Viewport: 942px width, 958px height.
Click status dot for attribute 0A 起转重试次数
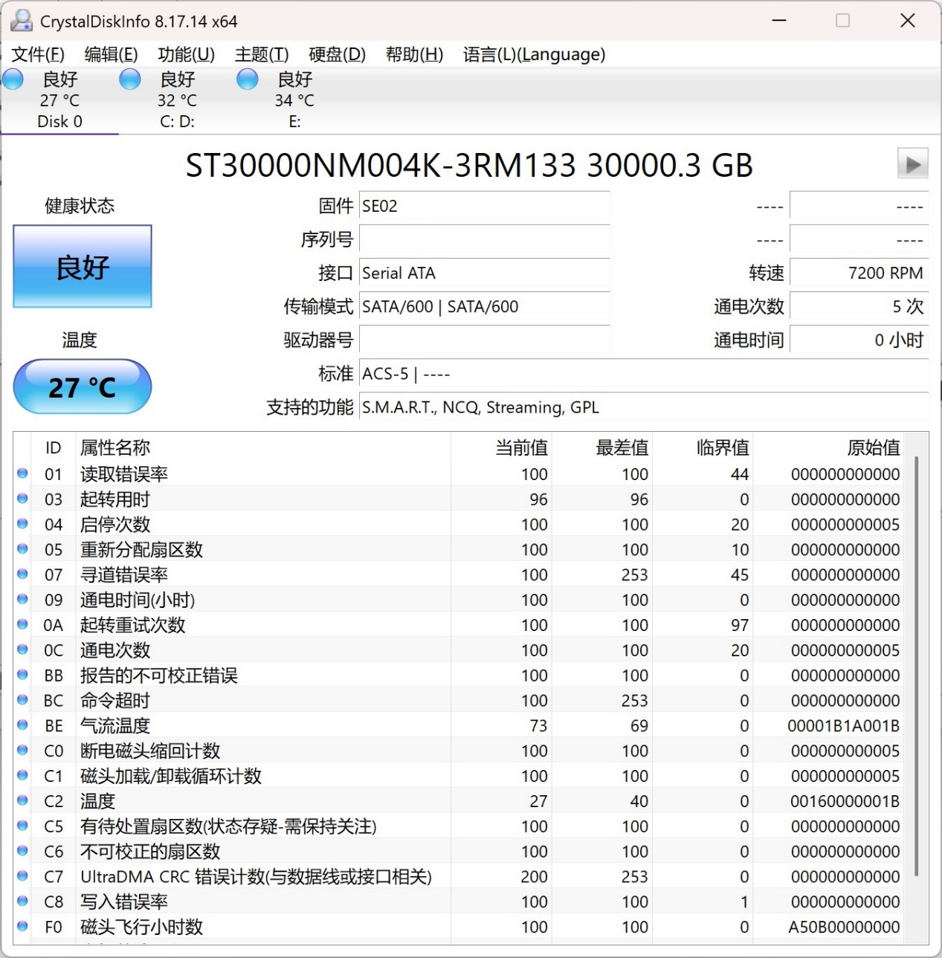tap(22, 624)
